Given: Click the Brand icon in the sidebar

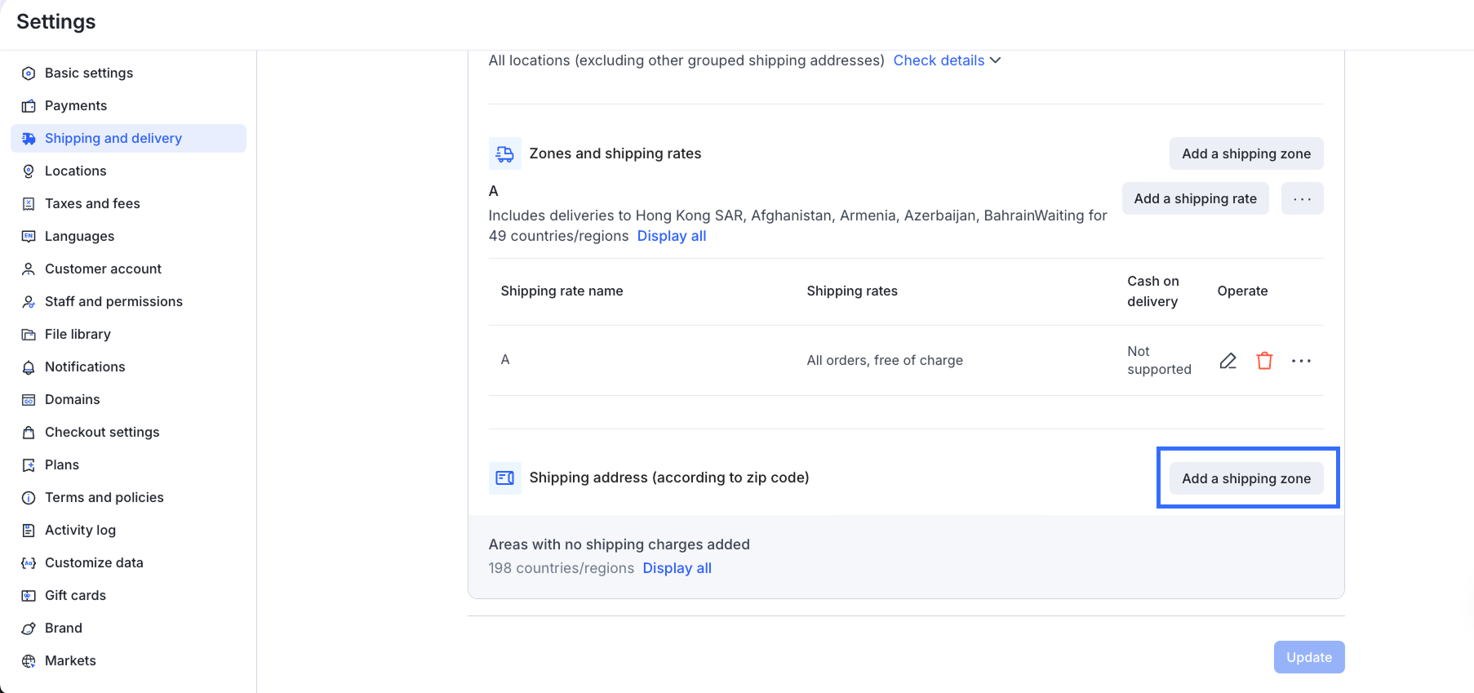Looking at the screenshot, I should [29, 629].
